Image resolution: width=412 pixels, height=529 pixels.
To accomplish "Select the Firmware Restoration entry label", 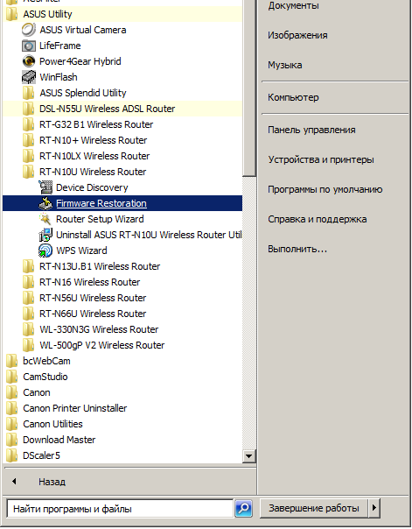I will point(101,203).
